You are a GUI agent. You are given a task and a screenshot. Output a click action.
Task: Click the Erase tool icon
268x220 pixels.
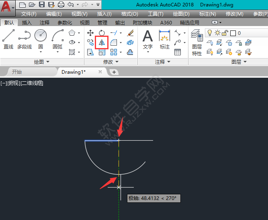coord(130,33)
